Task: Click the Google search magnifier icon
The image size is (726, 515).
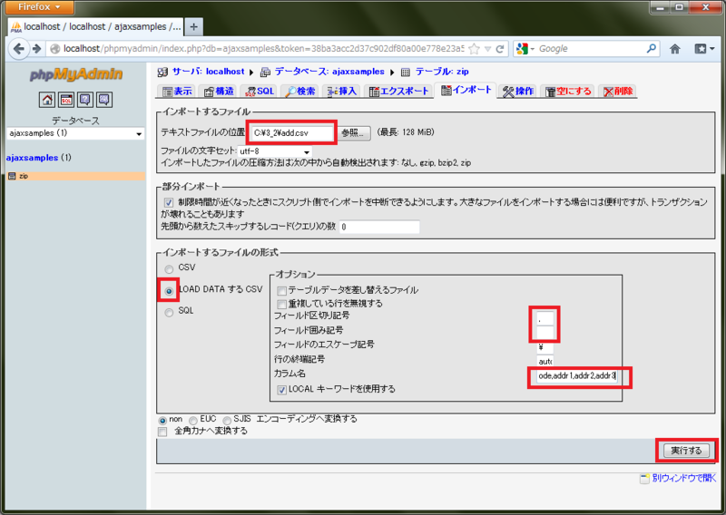Action: coord(651,48)
